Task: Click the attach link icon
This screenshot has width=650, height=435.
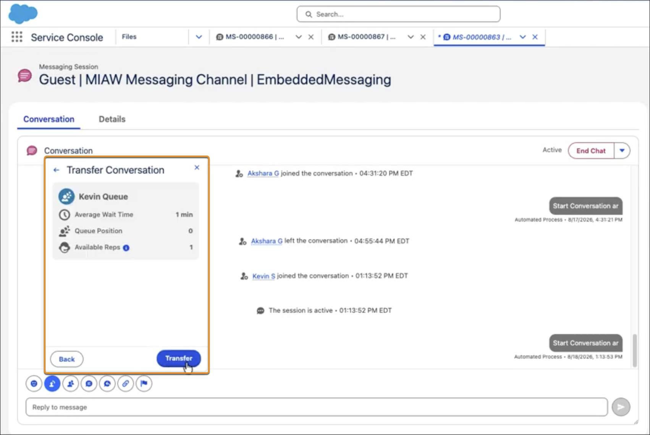Action: (126, 383)
